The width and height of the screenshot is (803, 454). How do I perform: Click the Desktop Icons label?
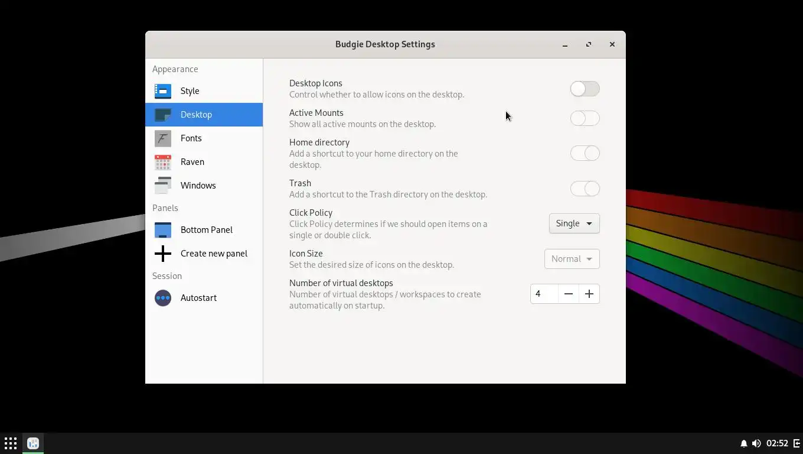(x=316, y=83)
